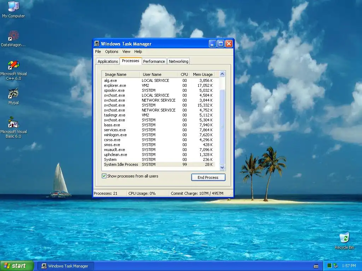Image resolution: width=362 pixels, height=271 pixels.
Task: Select the System process at 236 K
Action: (x=158, y=159)
